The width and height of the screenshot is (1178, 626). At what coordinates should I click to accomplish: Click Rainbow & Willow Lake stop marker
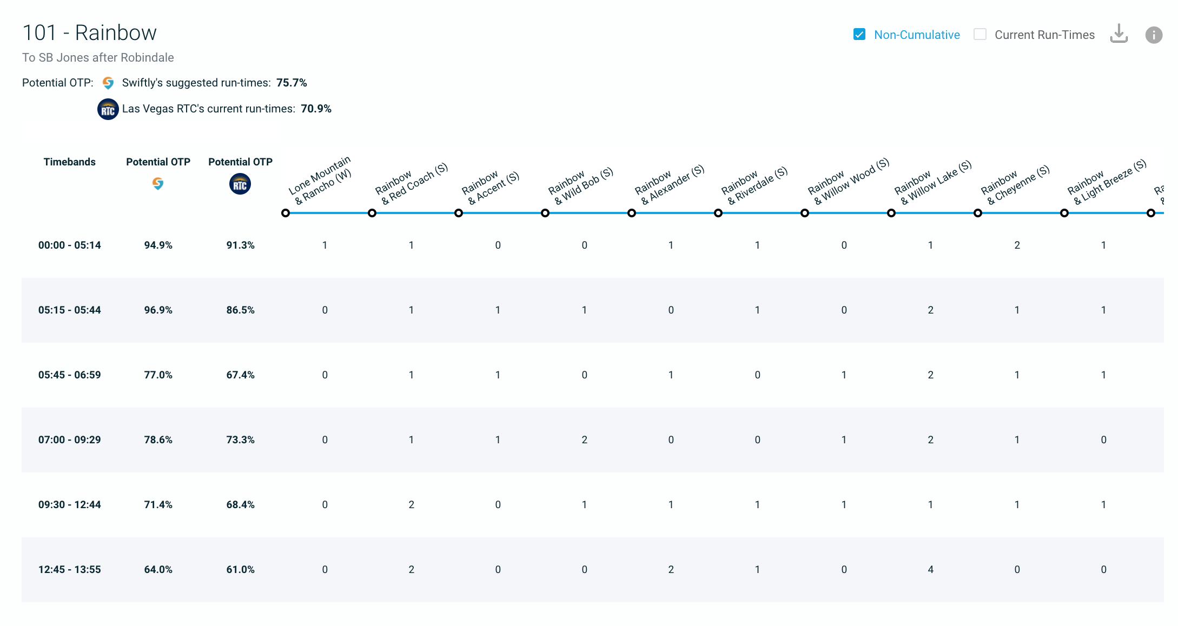pyautogui.click(x=891, y=213)
